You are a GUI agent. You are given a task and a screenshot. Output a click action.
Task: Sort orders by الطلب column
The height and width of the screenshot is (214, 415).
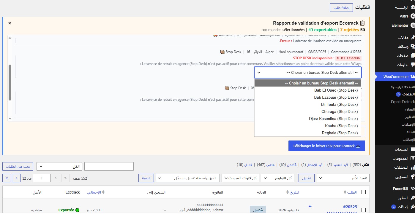pos(350,192)
